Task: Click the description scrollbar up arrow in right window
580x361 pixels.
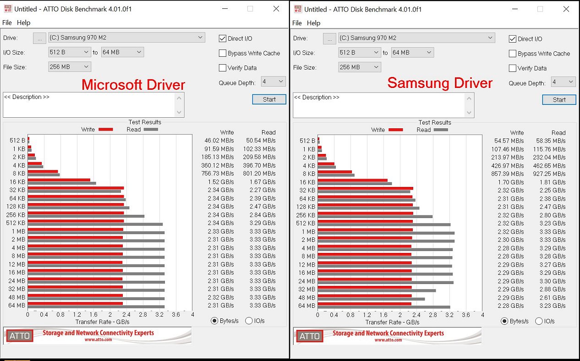Action: 470,98
